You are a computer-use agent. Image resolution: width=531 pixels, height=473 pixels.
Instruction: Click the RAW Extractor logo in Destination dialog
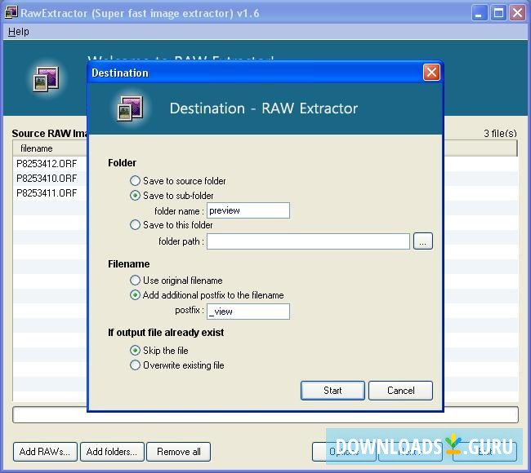pos(130,108)
